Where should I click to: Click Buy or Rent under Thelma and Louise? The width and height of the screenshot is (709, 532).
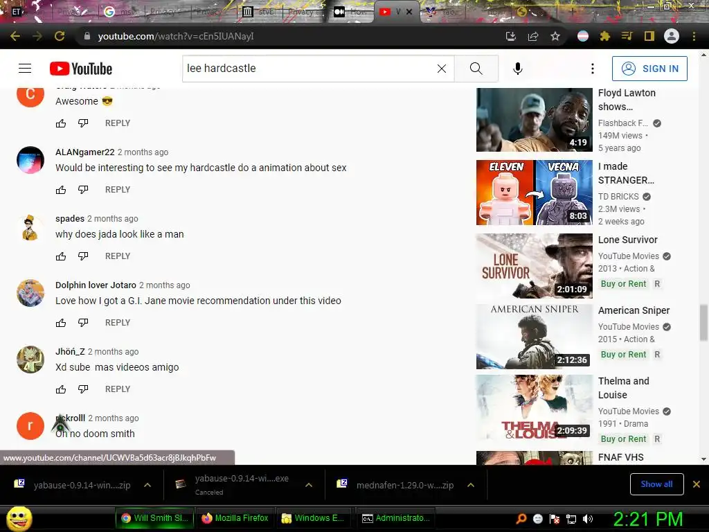[623, 438]
